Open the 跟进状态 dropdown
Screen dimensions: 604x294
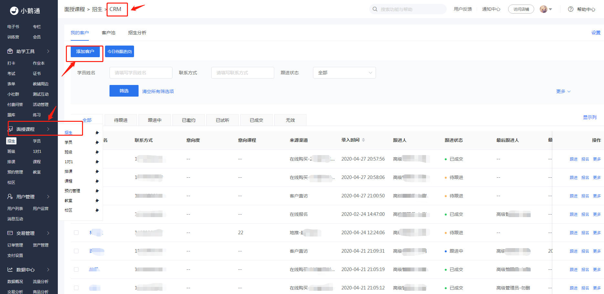344,73
